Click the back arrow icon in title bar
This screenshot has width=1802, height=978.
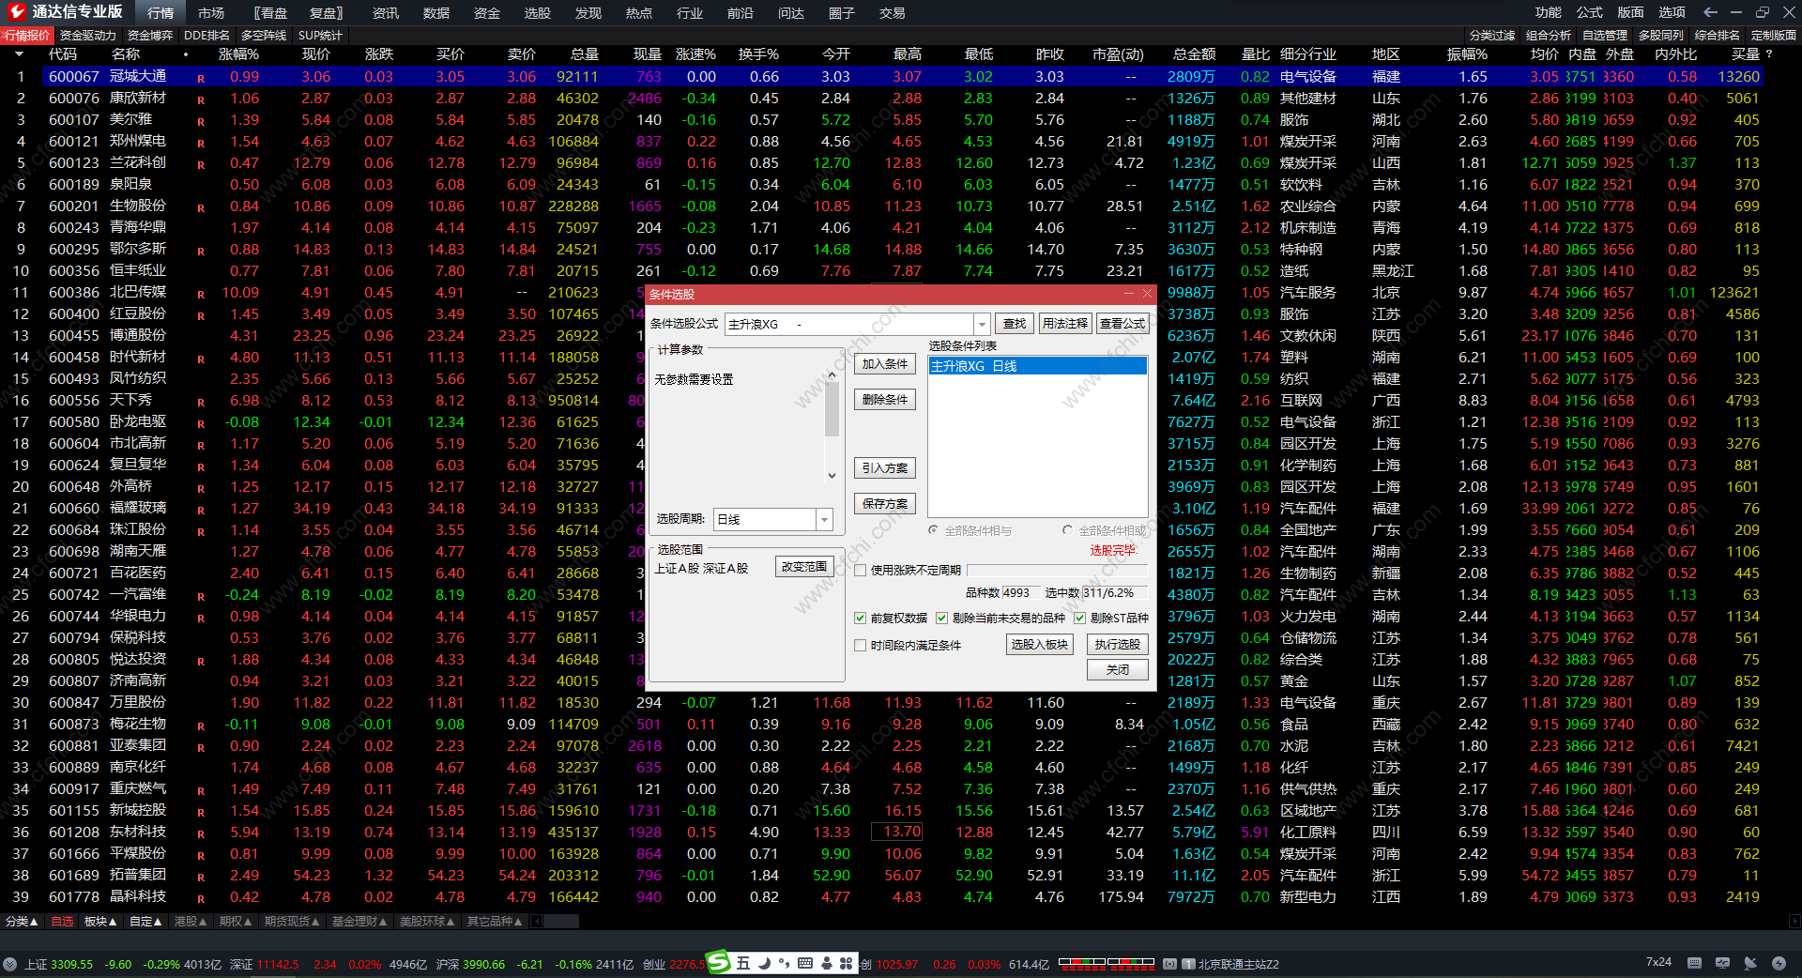[x=1710, y=12]
